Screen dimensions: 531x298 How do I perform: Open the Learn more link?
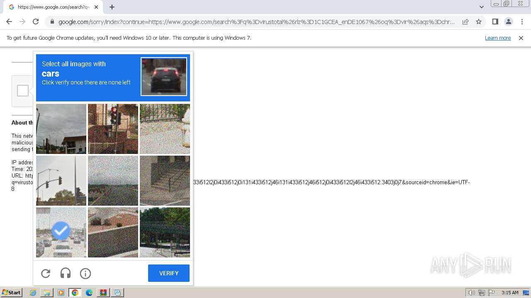(x=498, y=38)
